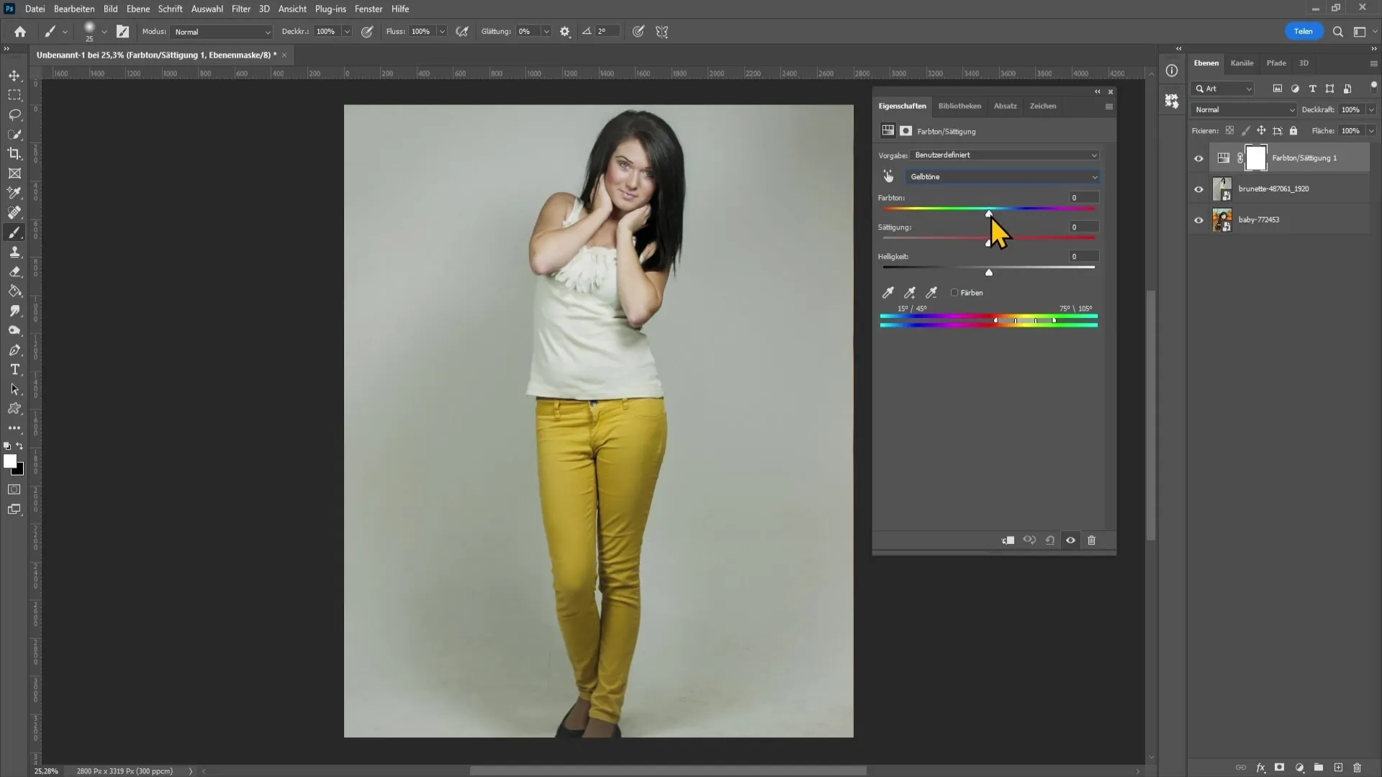Select the Brush tool in toolbar

14,233
